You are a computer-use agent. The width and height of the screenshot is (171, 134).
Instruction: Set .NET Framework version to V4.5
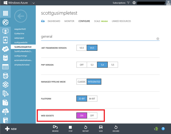(x=92, y=48)
